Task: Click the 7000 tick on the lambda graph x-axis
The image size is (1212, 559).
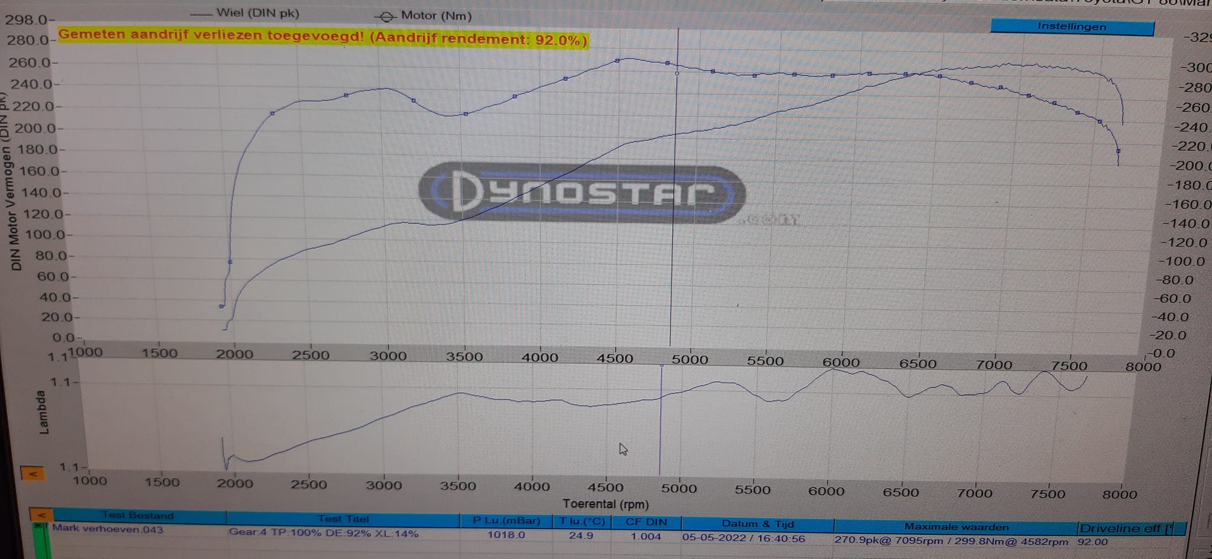Action: (x=974, y=493)
